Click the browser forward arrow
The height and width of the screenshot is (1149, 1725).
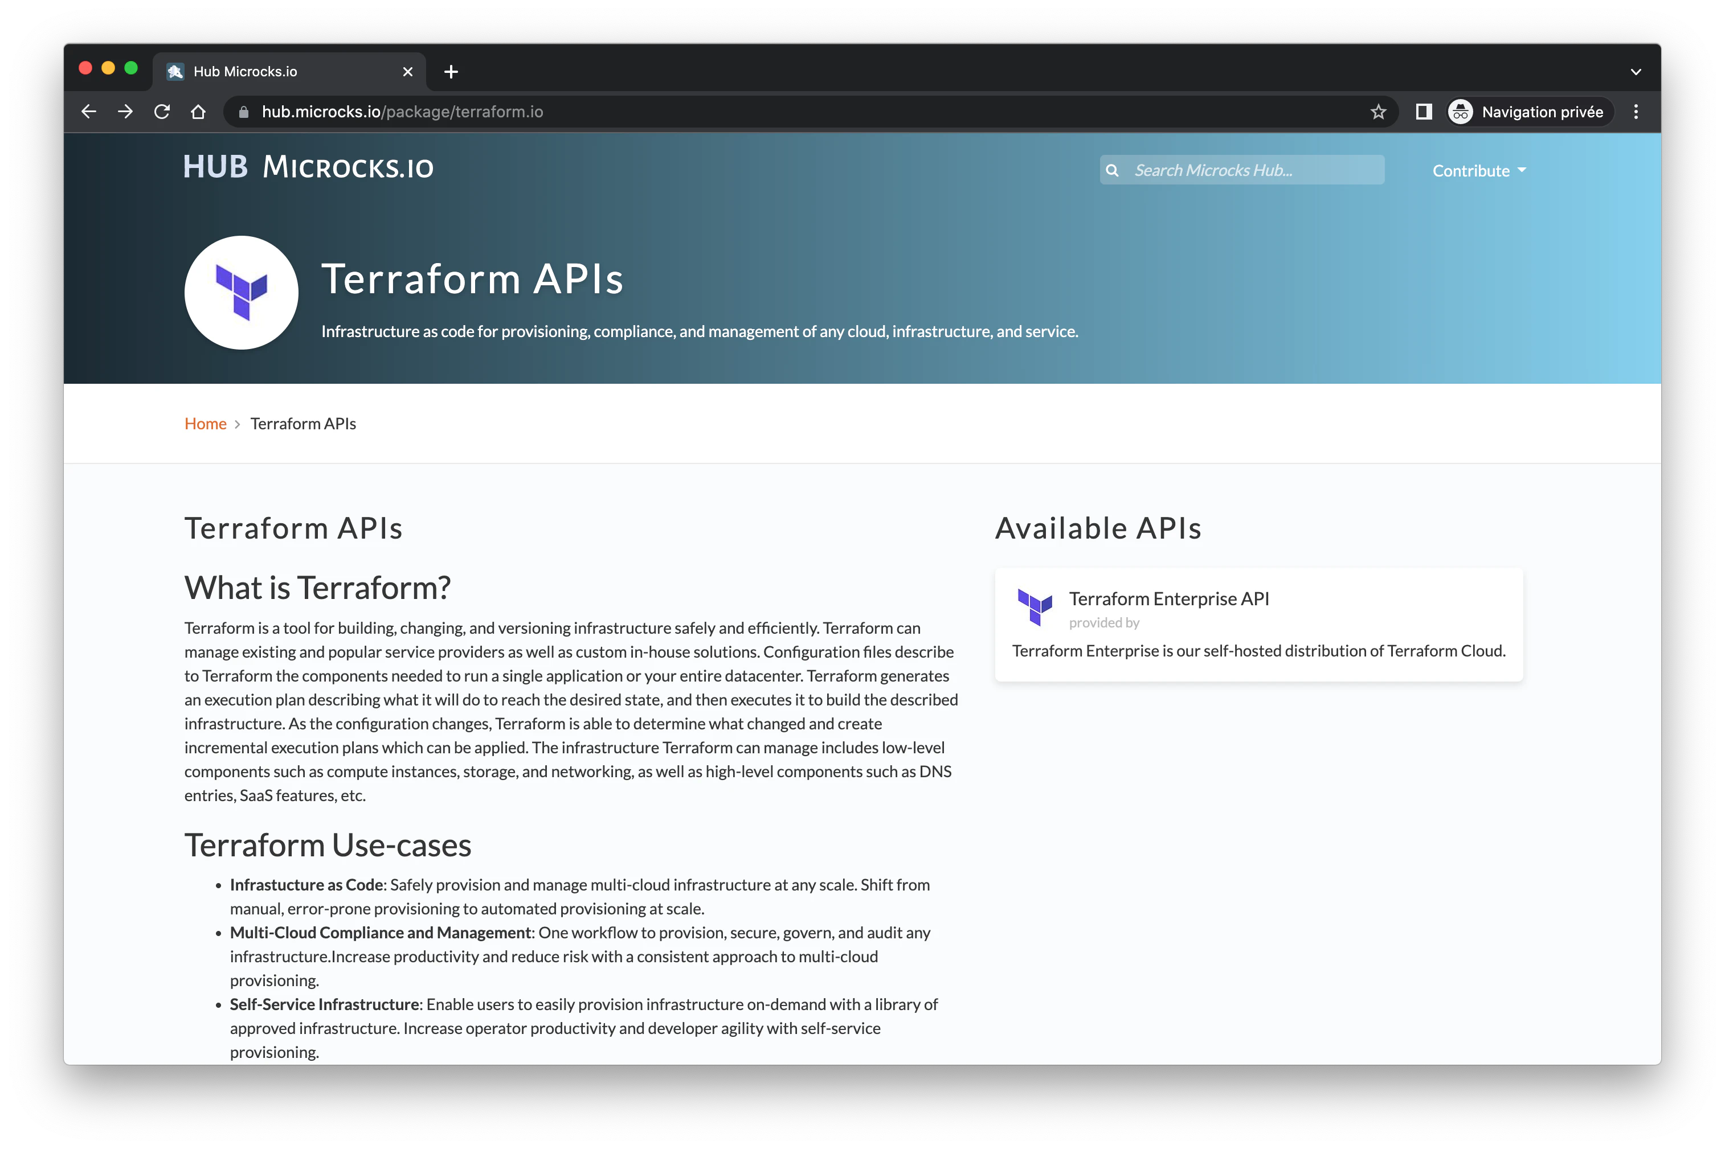coord(125,112)
